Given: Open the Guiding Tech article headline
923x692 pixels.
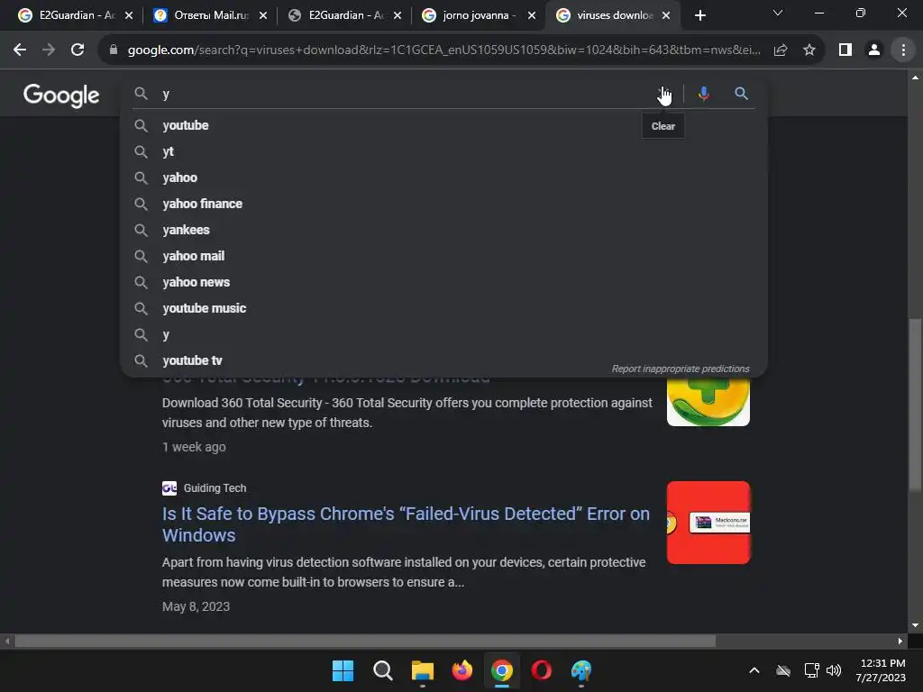Looking at the screenshot, I should point(406,524).
